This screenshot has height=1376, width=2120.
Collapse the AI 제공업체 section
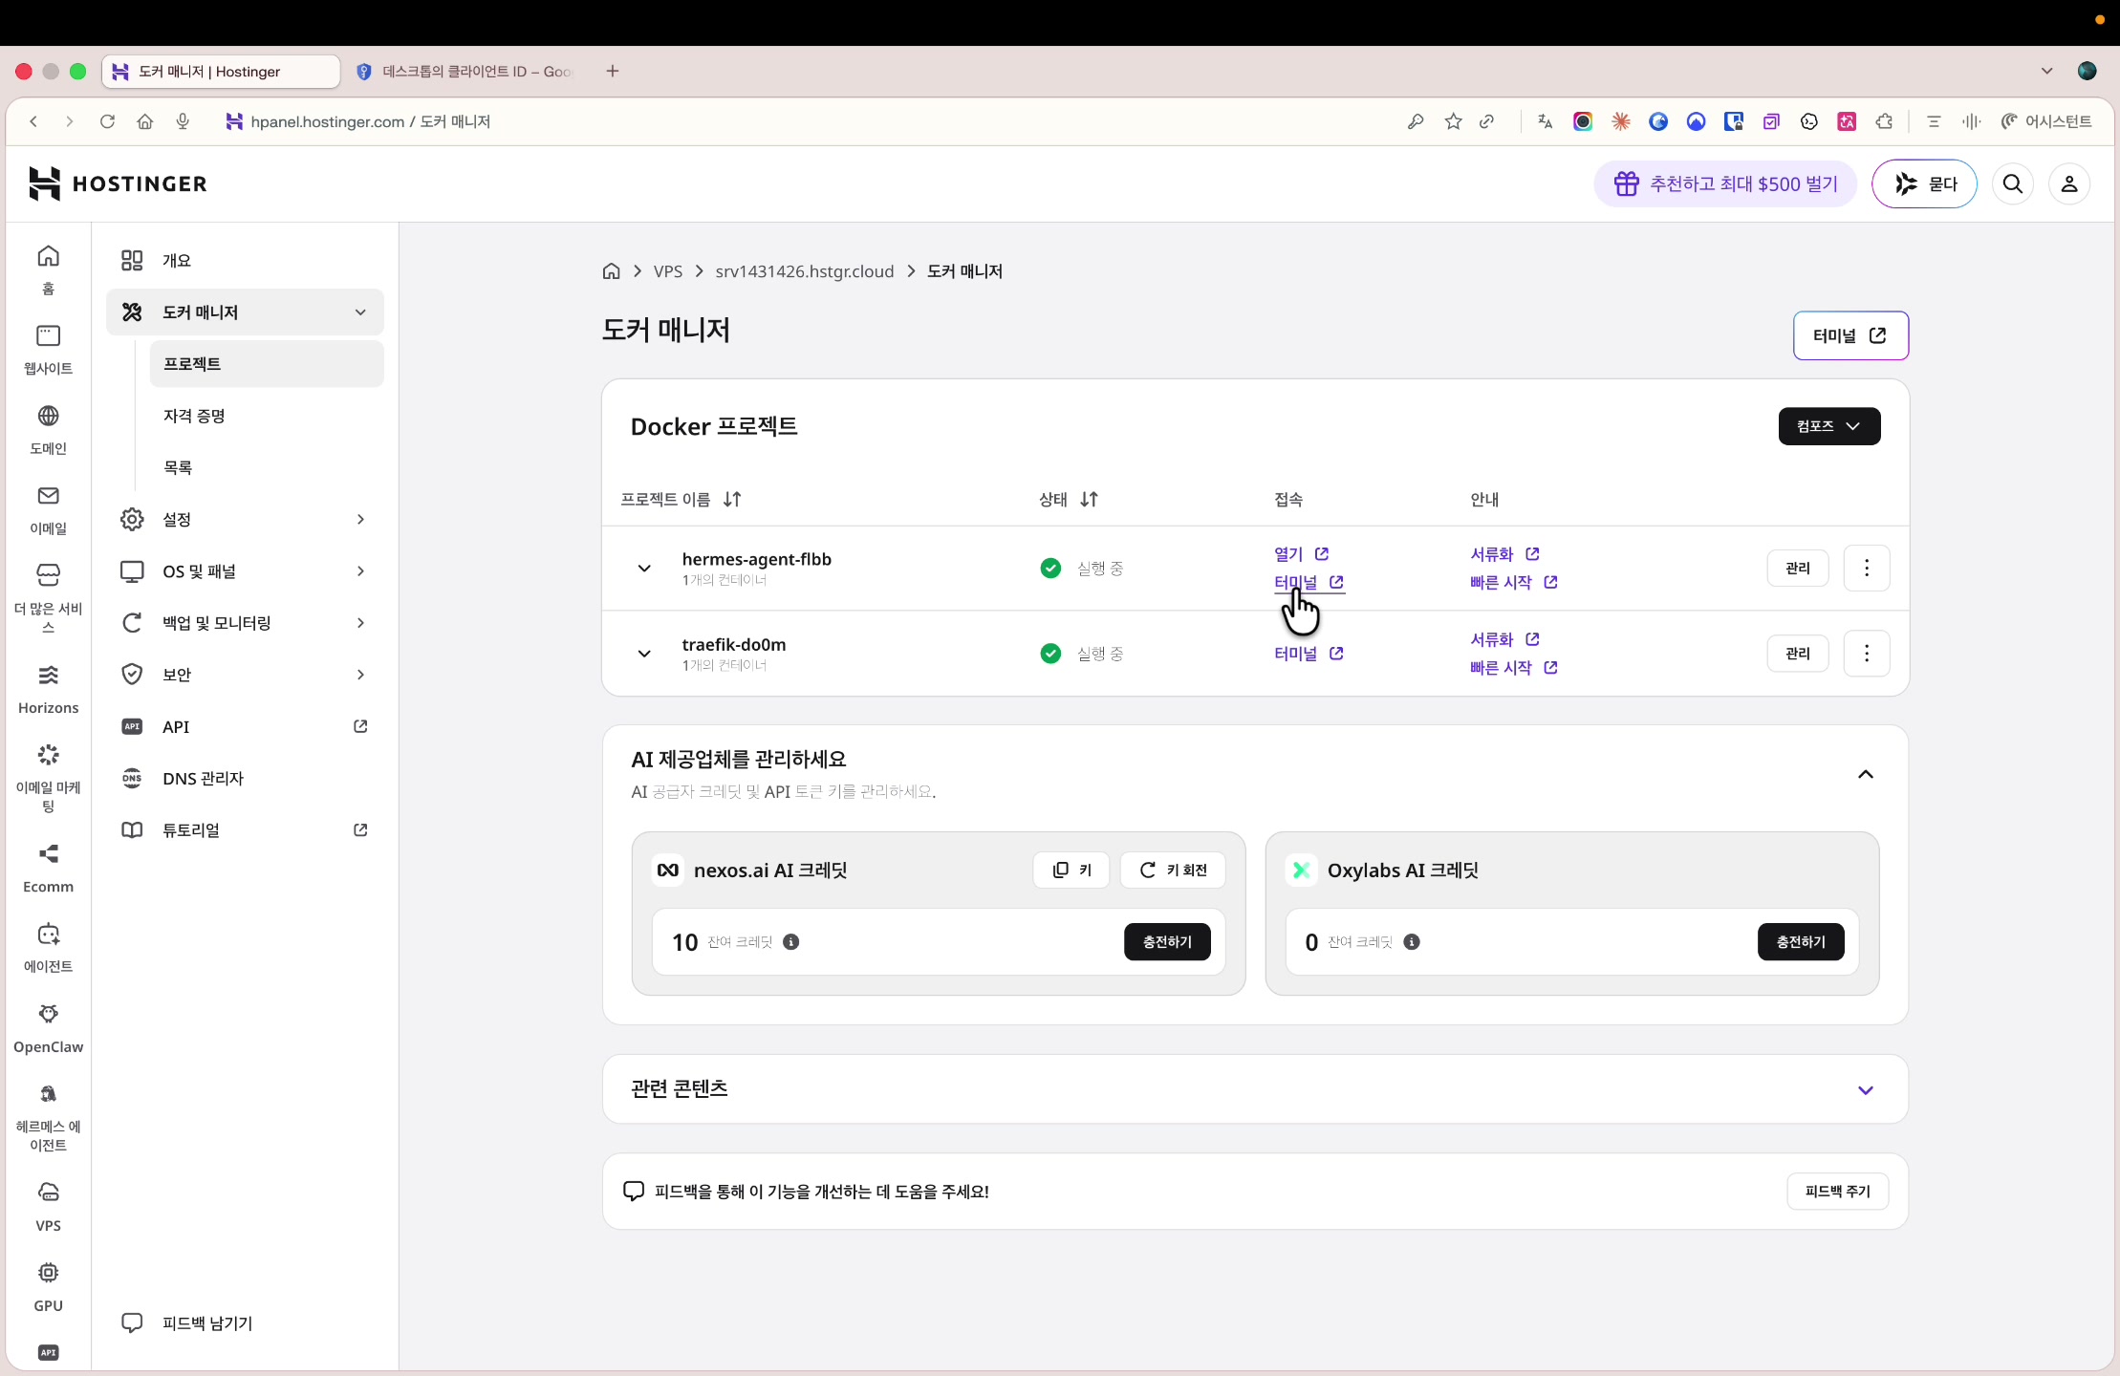point(1866,774)
